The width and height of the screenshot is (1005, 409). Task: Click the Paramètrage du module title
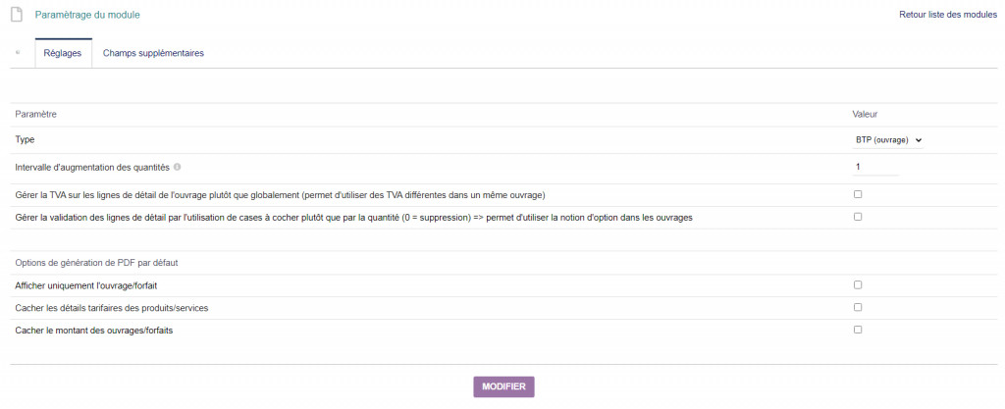(87, 16)
